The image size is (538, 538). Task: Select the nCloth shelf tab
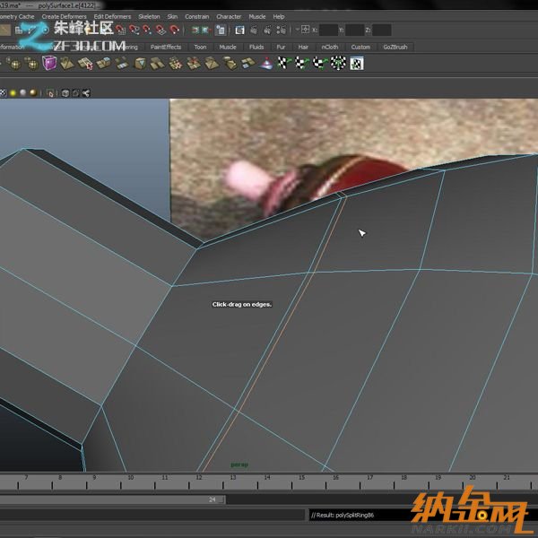[330, 47]
